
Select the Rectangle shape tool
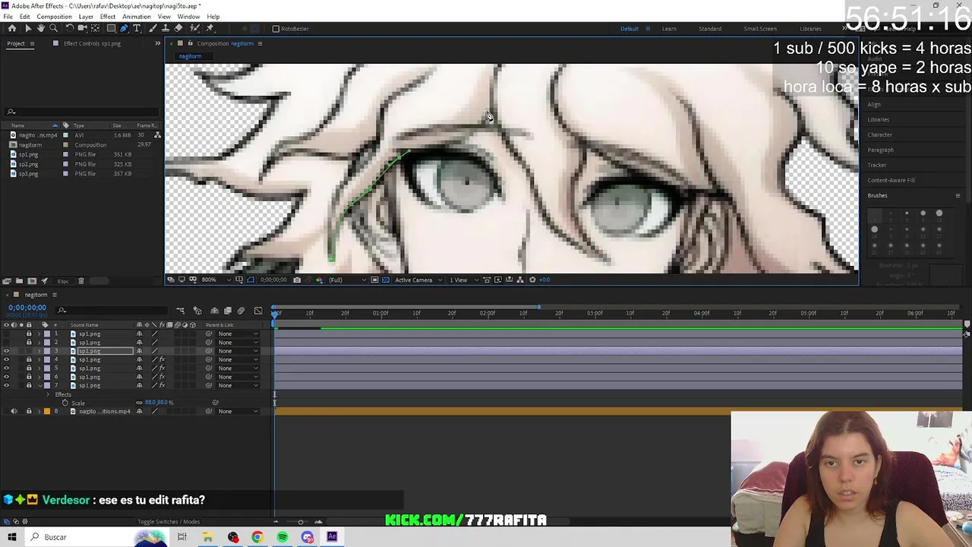(111, 28)
